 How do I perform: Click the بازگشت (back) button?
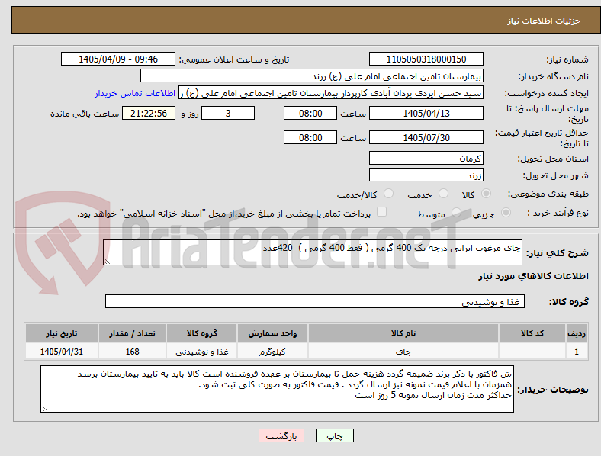(281, 435)
